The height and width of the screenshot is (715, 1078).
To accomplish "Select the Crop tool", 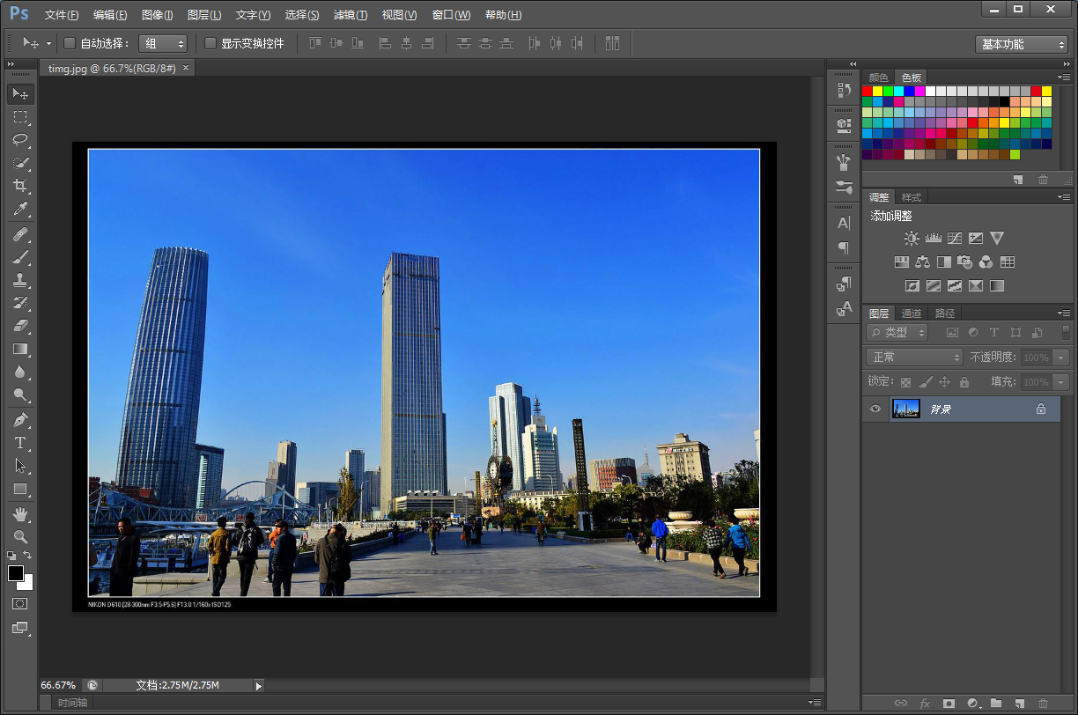I will tap(20, 186).
